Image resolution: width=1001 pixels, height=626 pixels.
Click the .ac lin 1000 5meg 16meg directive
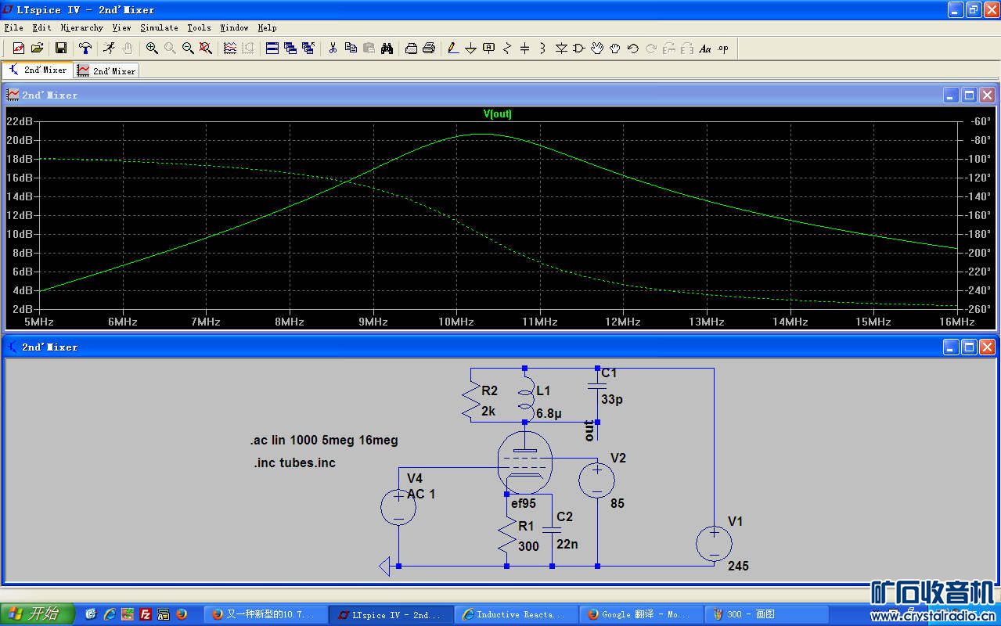[324, 440]
